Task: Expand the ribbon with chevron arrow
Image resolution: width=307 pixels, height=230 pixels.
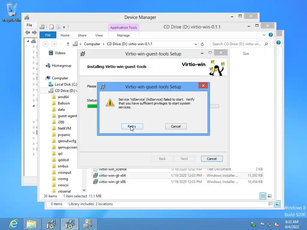Action: pos(264,35)
